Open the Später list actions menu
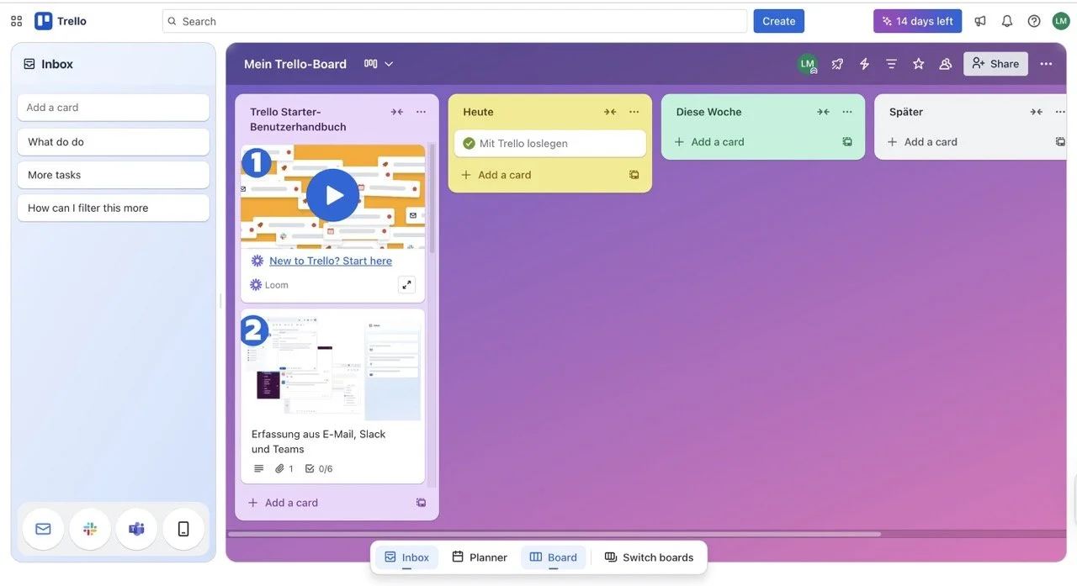Image resolution: width=1077 pixels, height=586 pixels. 1060,112
